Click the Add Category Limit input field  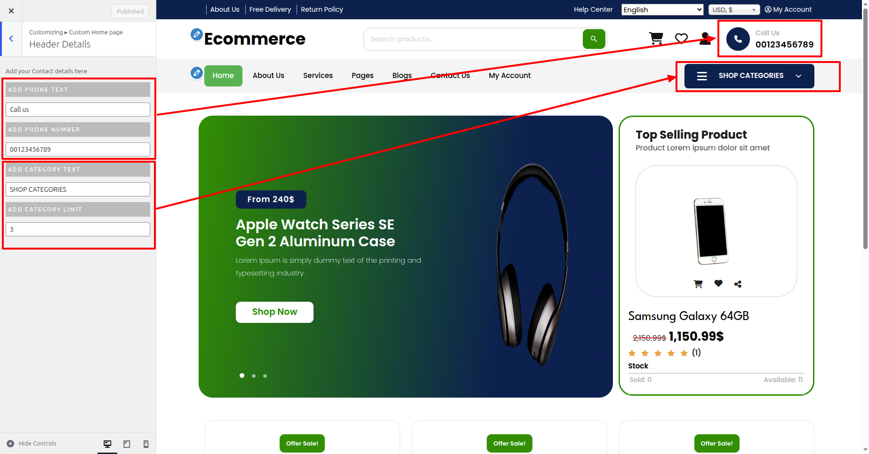pyautogui.click(x=78, y=229)
